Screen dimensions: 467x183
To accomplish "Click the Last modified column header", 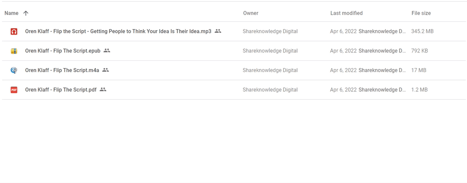I will click(346, 13).
